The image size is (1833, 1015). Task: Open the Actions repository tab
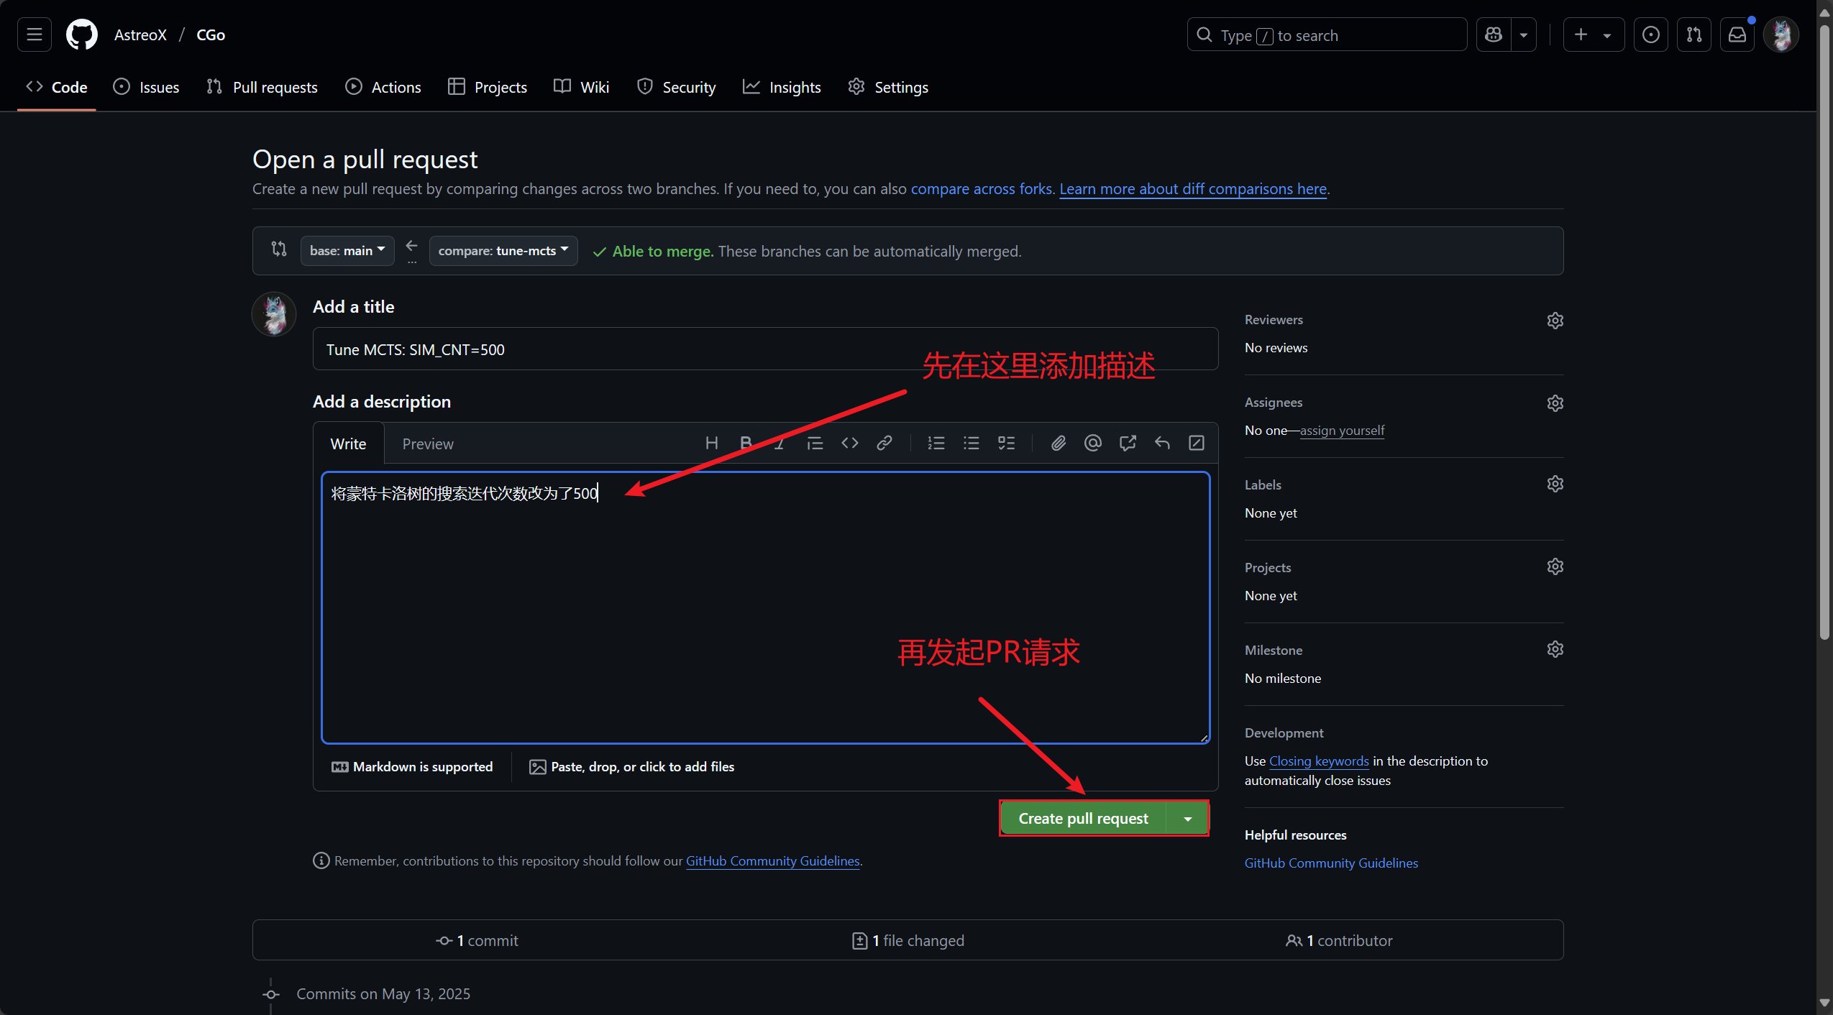[383, 87]
